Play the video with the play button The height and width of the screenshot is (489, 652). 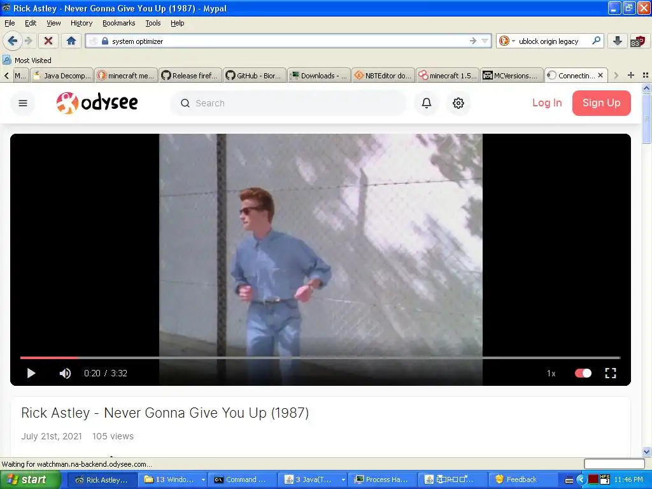coord(31,373)
